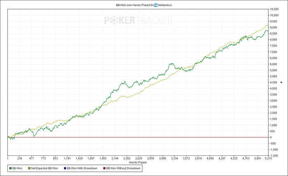Click the y-axis label 3,000
The height and width of the screenshot is (176, 288).
274,101
